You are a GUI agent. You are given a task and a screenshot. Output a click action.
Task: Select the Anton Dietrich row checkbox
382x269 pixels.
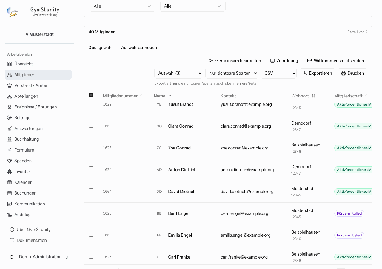(91, 169)
